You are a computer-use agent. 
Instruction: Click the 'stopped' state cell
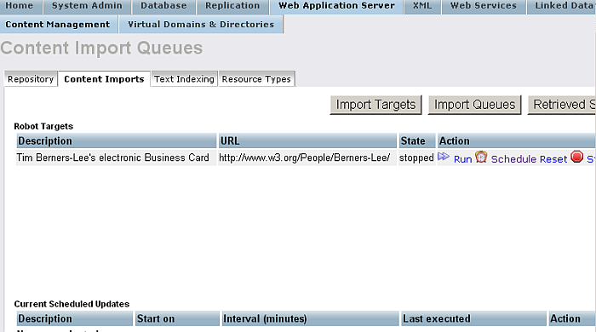point(416,157)
